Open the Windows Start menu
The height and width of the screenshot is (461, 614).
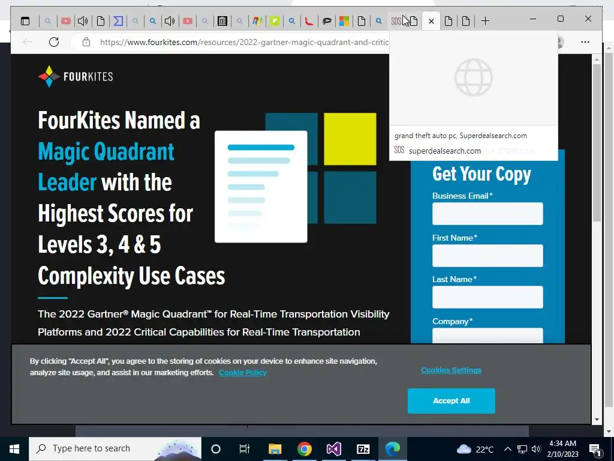[14, 448]
